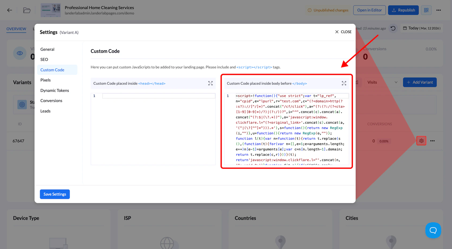
Task: Select Pixels settings section
Action: coord(57,80)
